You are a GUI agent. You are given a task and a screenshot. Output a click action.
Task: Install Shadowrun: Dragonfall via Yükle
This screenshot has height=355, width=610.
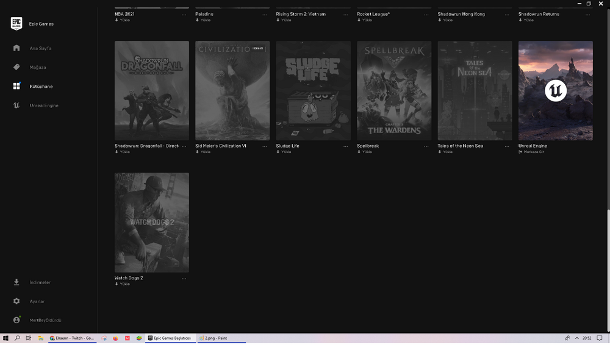pos(123,152)
